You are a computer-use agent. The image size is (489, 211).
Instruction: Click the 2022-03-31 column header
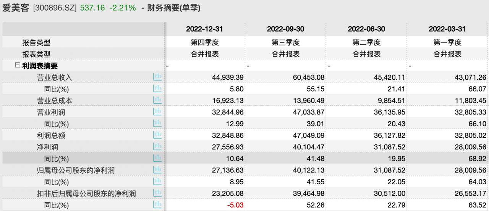point(447,29)
